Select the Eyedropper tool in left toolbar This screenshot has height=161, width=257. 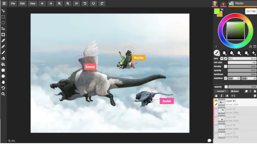(3, 40)
